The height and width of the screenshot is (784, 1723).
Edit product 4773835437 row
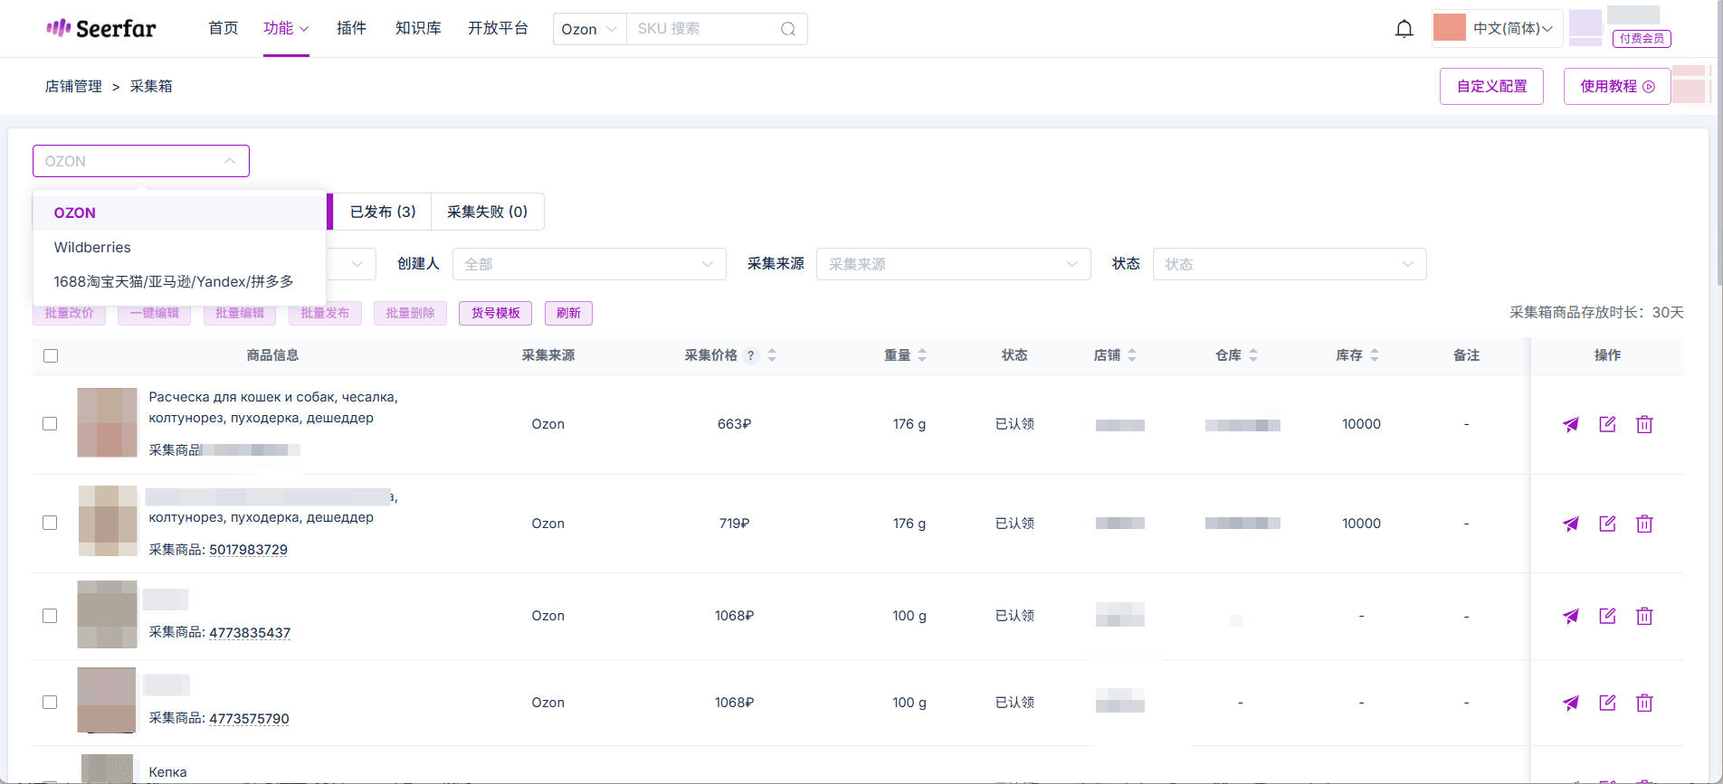[1607, 616]
